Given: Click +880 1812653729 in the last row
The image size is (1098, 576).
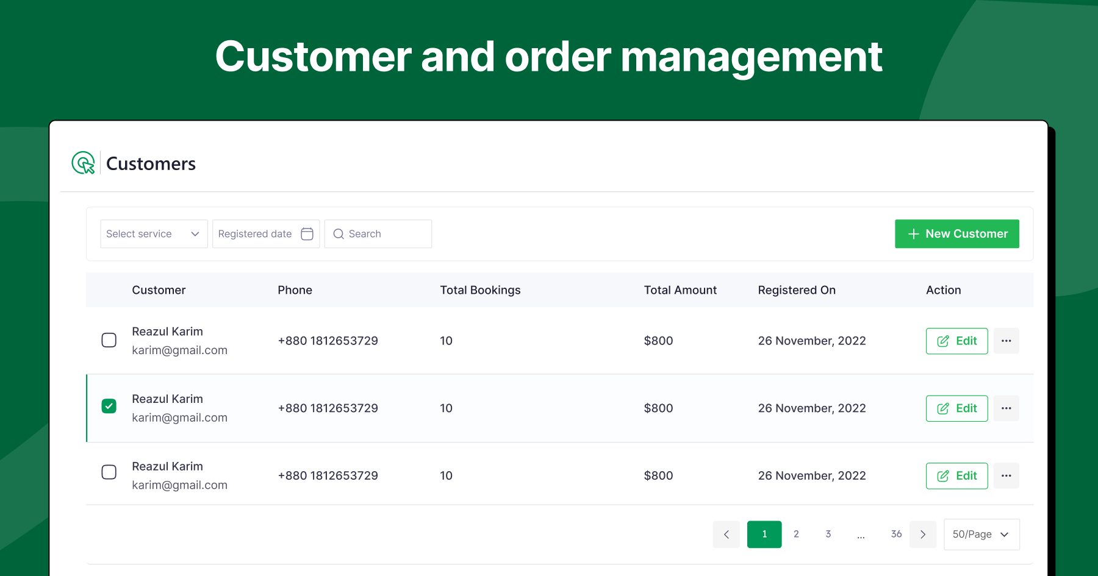Looking at the screenshot, I should pos(328,475).
